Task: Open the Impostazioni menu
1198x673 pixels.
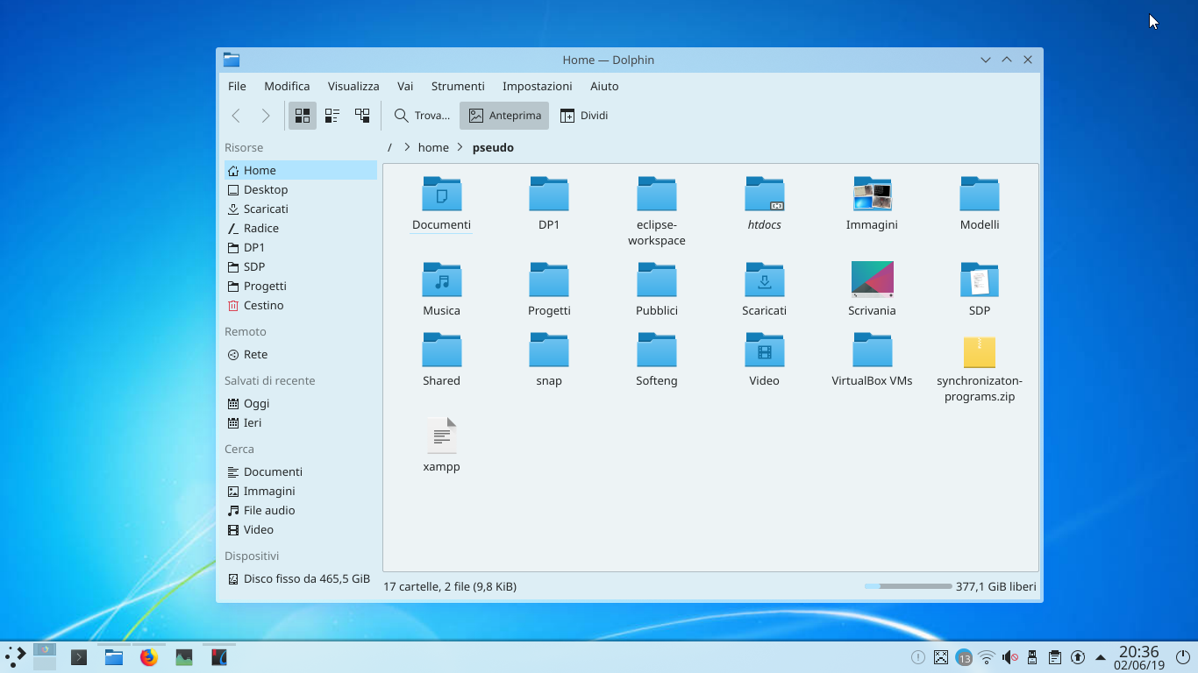Action: point(538,86)
